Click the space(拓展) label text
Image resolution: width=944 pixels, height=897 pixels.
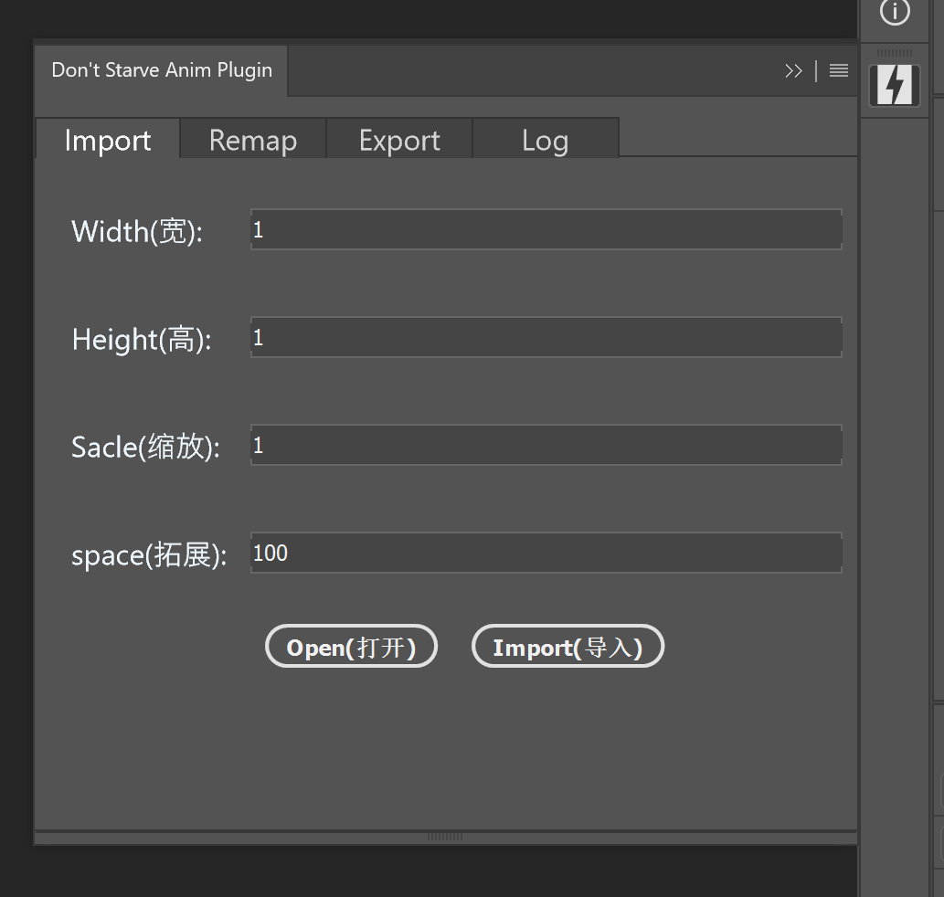[149, 555]
